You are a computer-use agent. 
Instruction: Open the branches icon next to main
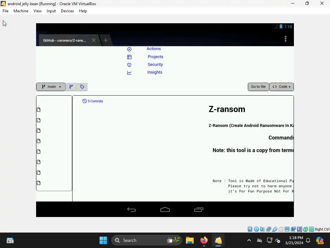71,87
